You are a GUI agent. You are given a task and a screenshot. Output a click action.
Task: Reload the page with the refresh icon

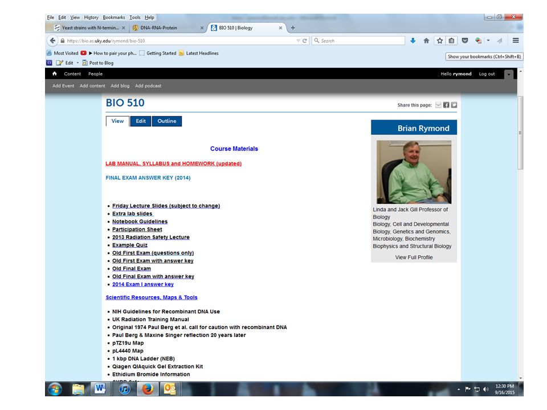[304, 41]
